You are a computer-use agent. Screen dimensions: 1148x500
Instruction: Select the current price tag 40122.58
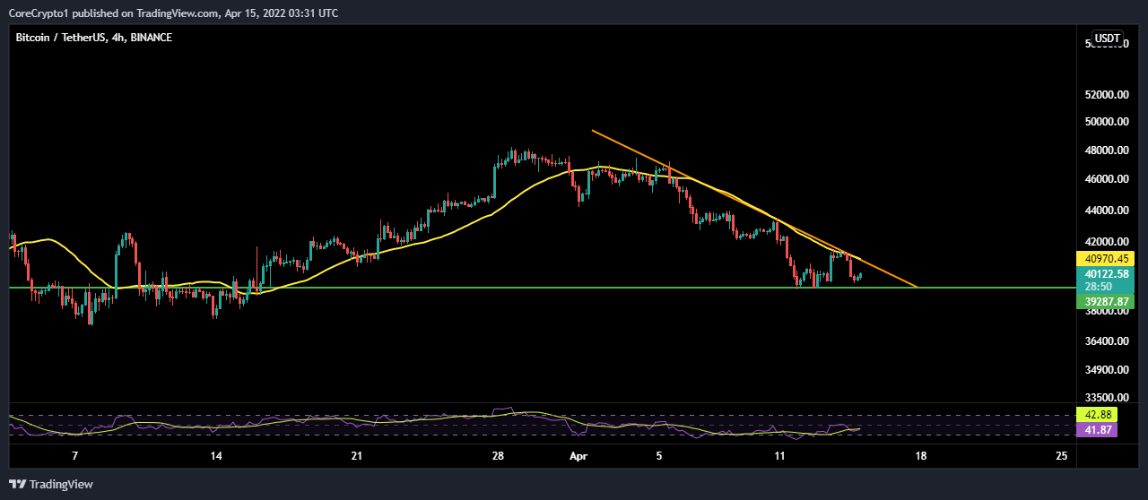pos(1105,273)
